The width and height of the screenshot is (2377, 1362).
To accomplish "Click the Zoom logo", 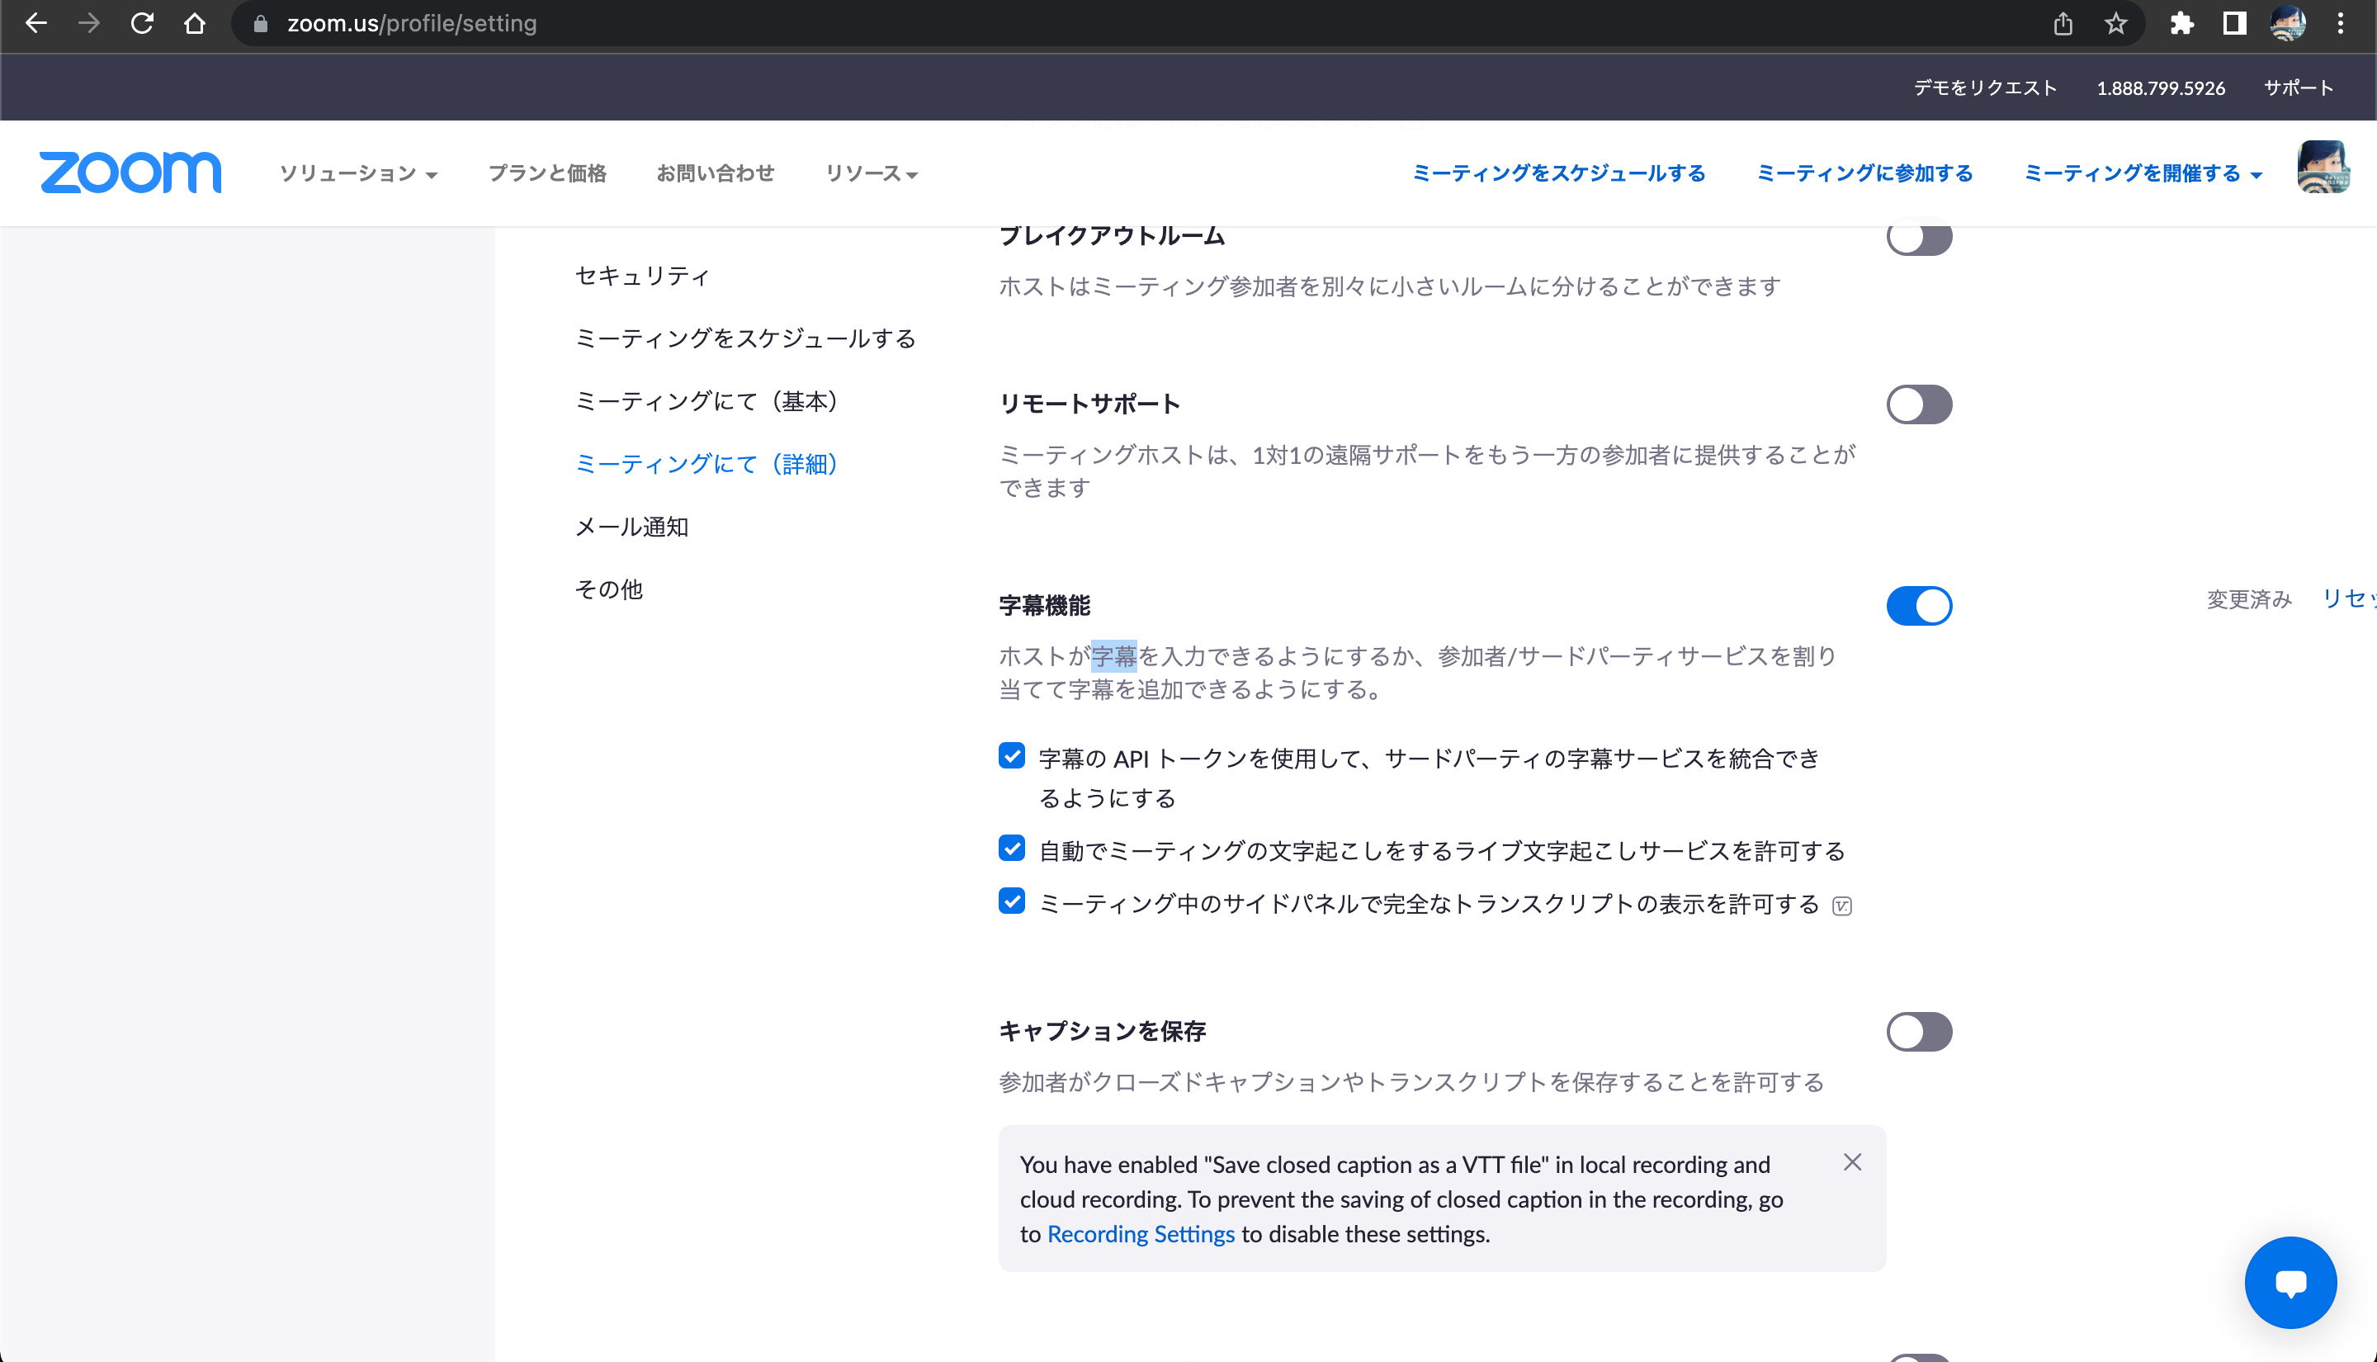I will pos(130,173).
